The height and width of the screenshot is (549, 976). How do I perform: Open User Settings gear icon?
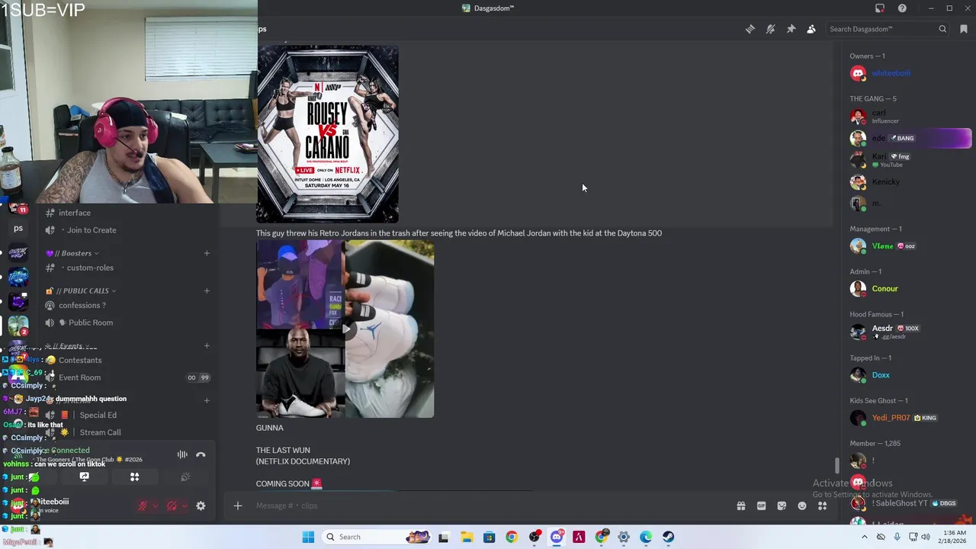click(201, 506)
